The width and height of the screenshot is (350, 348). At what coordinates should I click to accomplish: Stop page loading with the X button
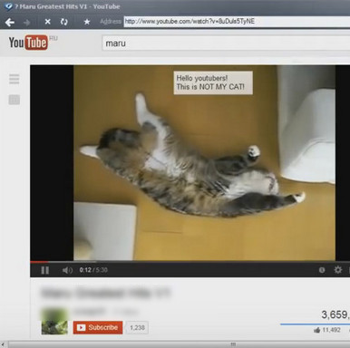tap(47, 22)
